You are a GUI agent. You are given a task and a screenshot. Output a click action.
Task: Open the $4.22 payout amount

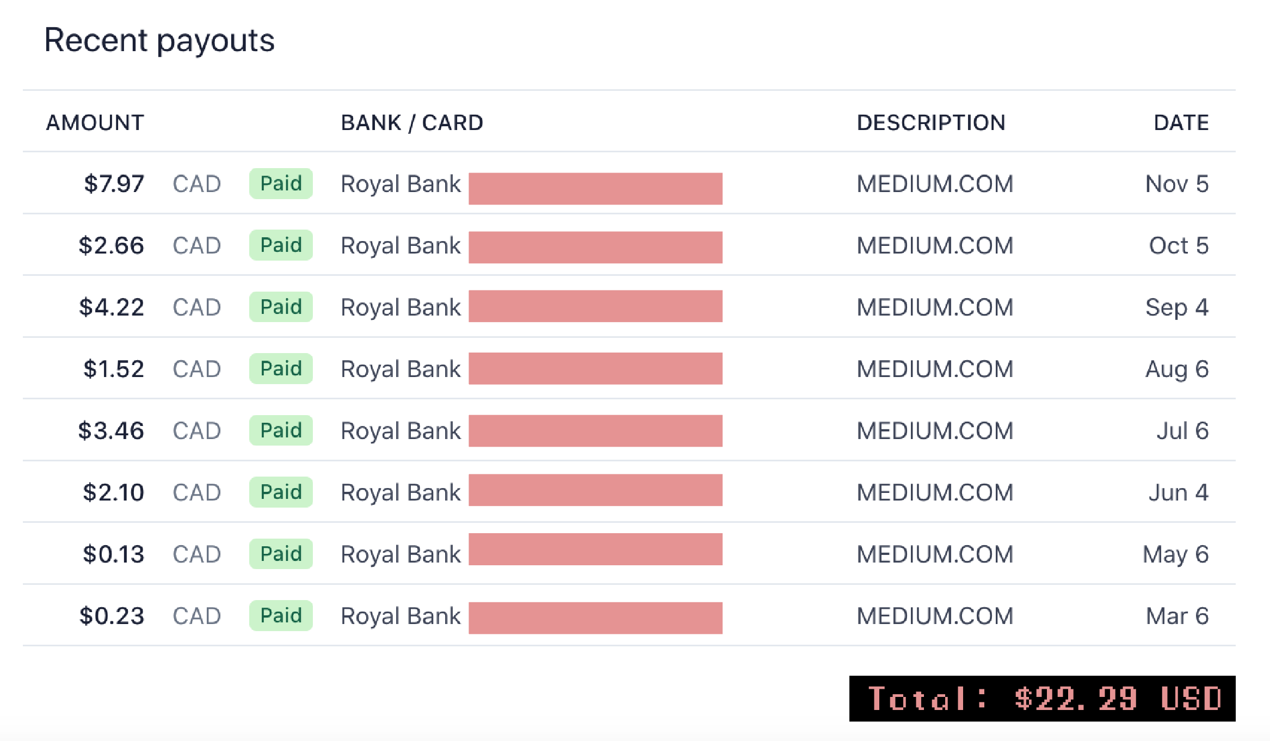(x=112, y=307)
